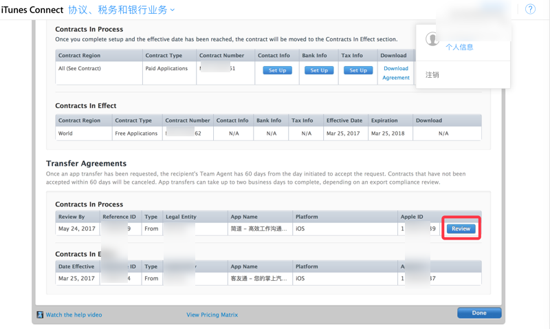Image resolution: width=550 pixels, height=329 pixels.
Task: Click the May 24, 2017 review-by date
Action: coord(77,229)
